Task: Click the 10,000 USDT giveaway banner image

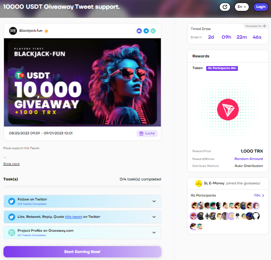Action: (x=83, y=82)
